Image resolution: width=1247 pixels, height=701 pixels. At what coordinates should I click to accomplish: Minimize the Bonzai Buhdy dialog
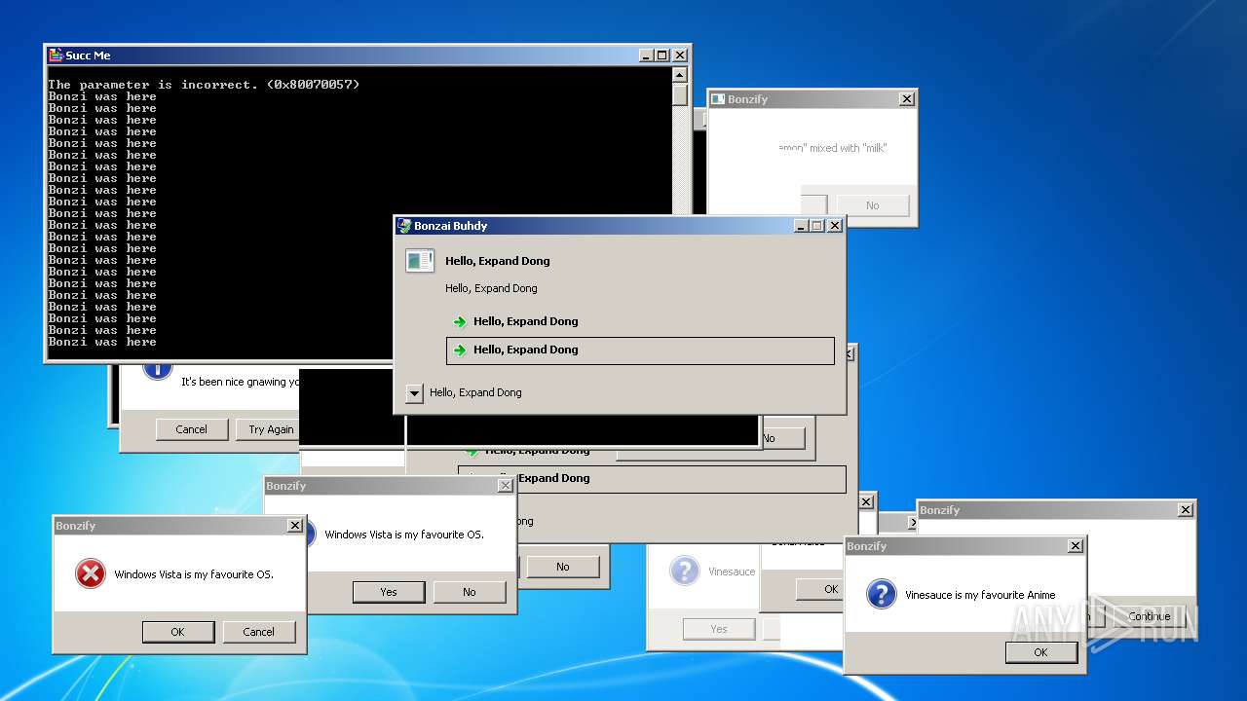[x=801, y=226]
